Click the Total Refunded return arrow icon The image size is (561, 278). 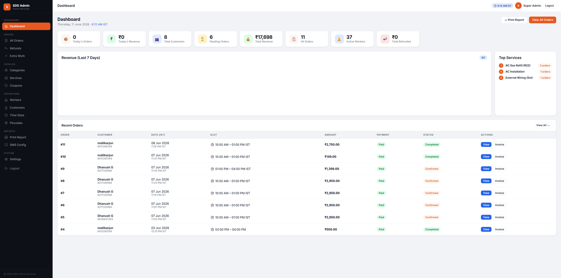coord(385,39)
